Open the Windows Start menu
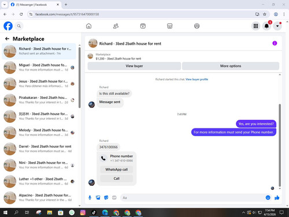Image resolution: width=289 pixels, height=217 pixels. (5, 212)
